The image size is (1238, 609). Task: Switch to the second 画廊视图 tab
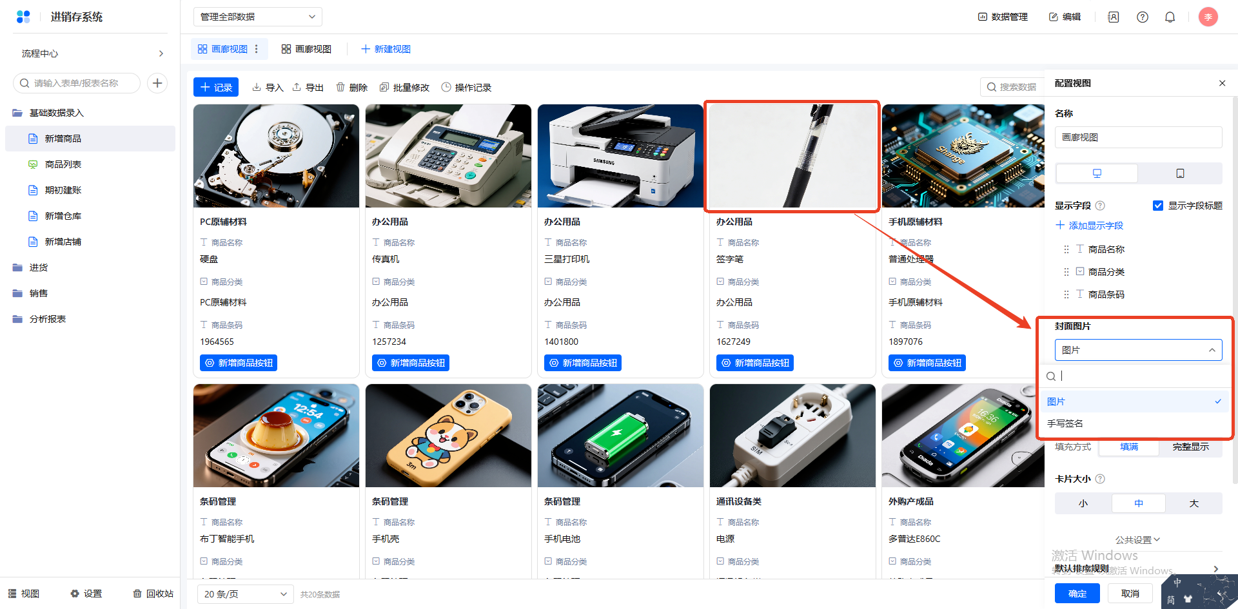coord(306,49)
